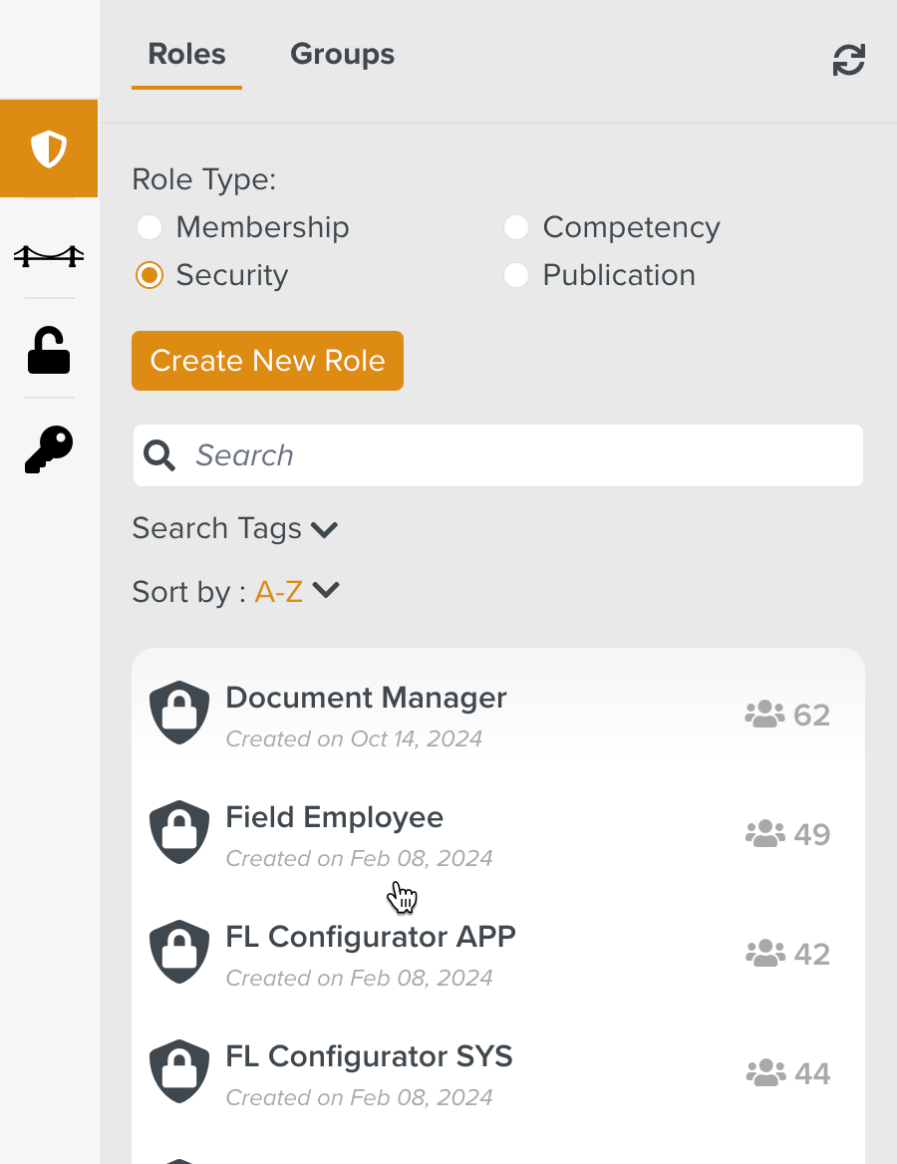
Task: Click the Document Manager lock badge icon
Action: (x=178, y=712)
